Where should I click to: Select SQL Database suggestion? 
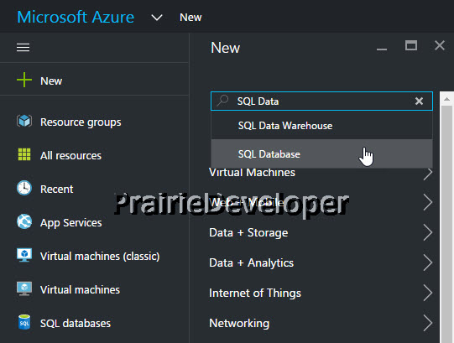point(321,153)
